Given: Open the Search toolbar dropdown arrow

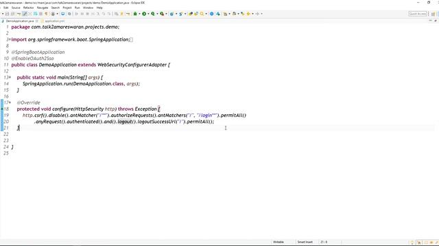Looking at the screenshot, I should (206, 14).
